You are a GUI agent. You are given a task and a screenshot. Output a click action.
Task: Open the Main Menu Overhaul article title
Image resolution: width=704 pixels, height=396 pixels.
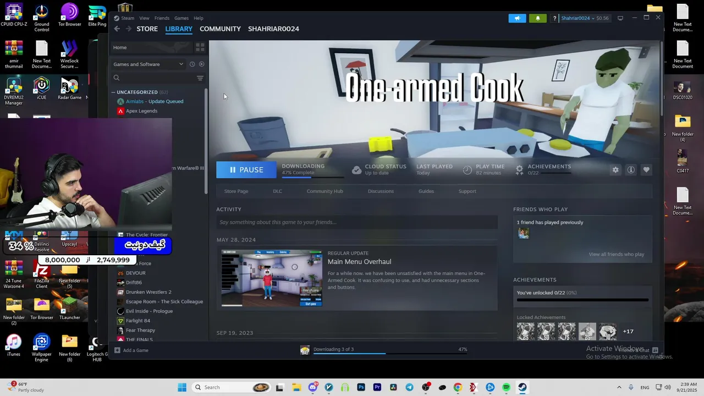(359, 262)
